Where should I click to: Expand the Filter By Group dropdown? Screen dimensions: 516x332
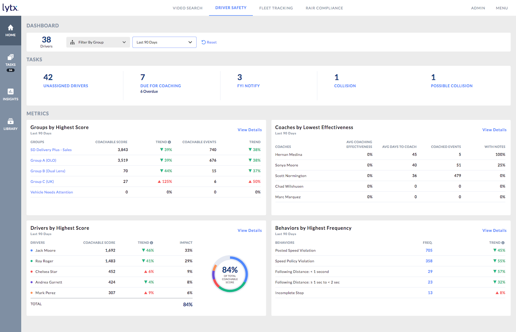pos(98,42)
